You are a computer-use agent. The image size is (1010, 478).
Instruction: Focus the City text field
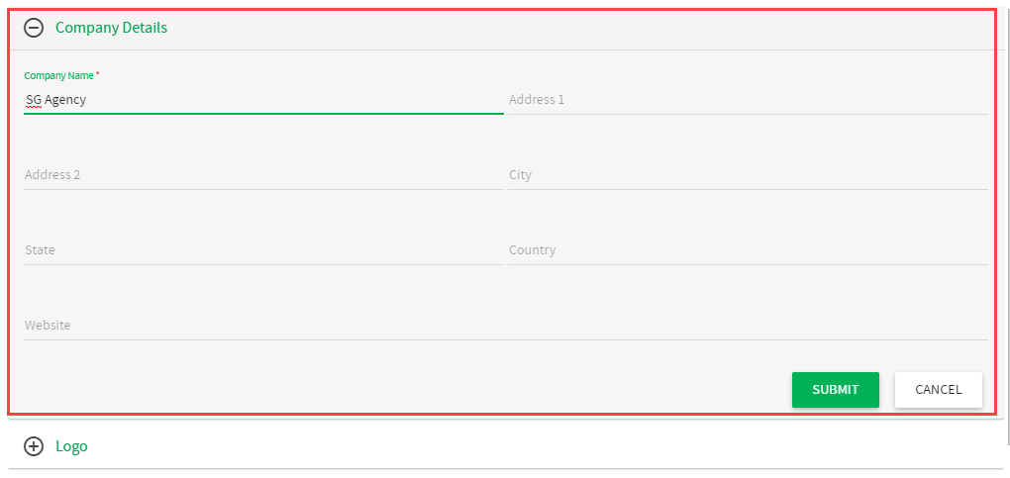(x=748, y=175)
